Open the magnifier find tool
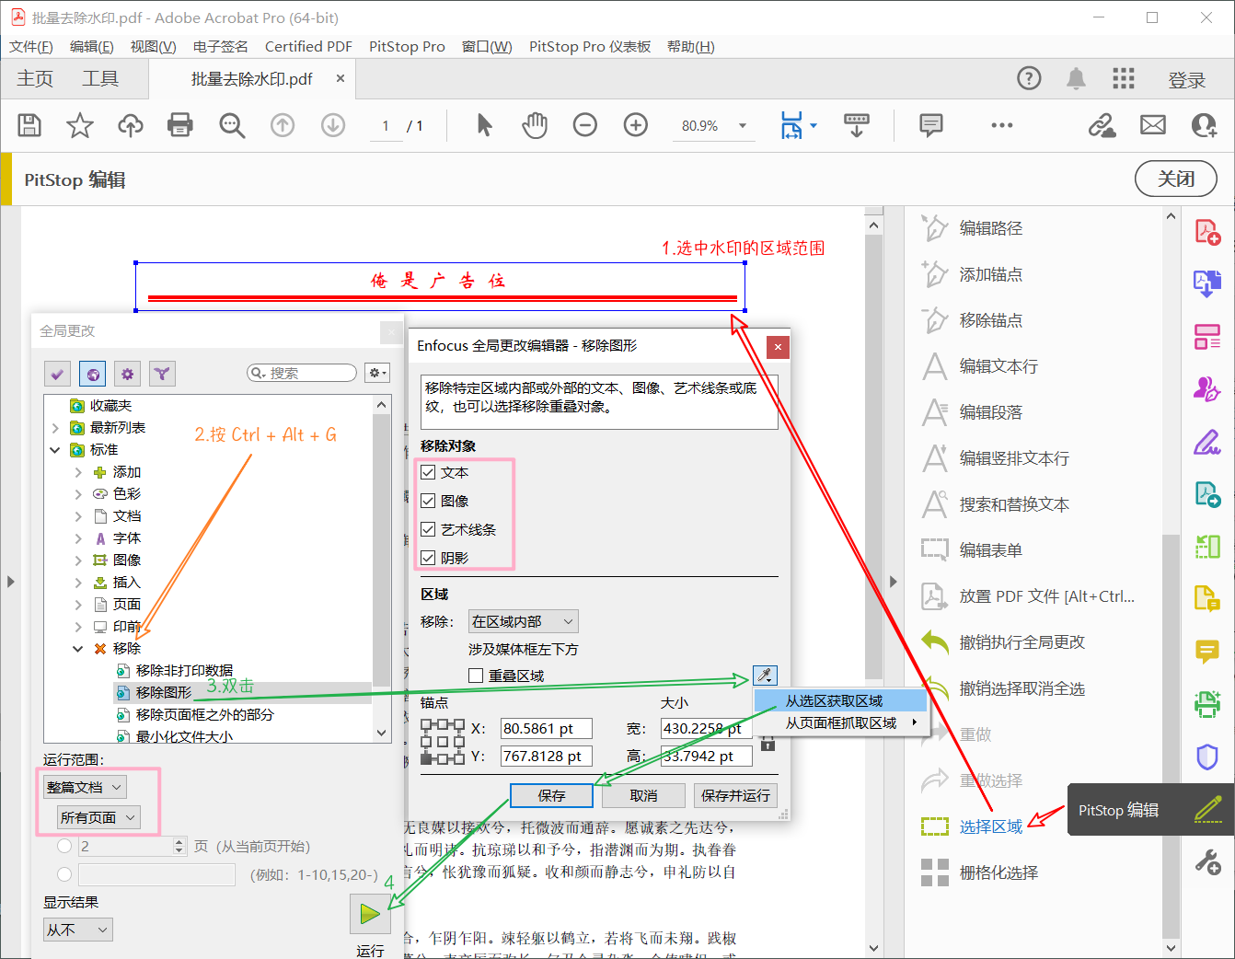The width and height of the screenshot is (1235, 959). click(232, 125)
